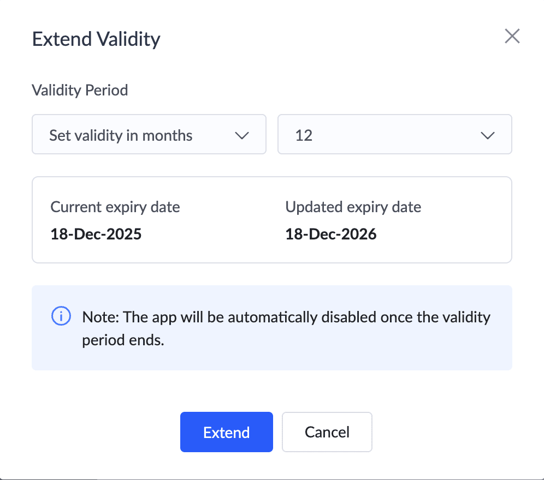544x480 pixels.
Task: Click the 'Current expiry date' label
Action: point(115,207)
